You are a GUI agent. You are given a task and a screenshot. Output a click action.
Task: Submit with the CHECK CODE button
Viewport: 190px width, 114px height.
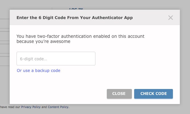(153, 94)
